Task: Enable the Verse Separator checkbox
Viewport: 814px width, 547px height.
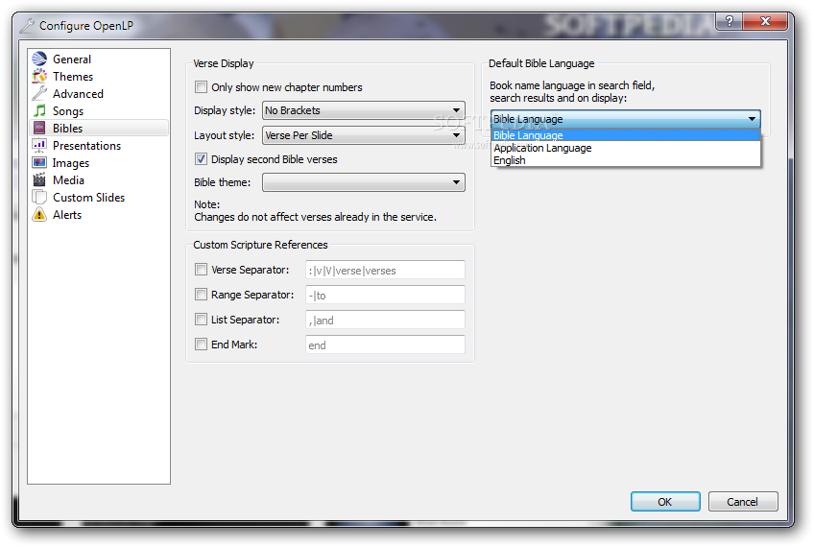Action: point(201,270)
